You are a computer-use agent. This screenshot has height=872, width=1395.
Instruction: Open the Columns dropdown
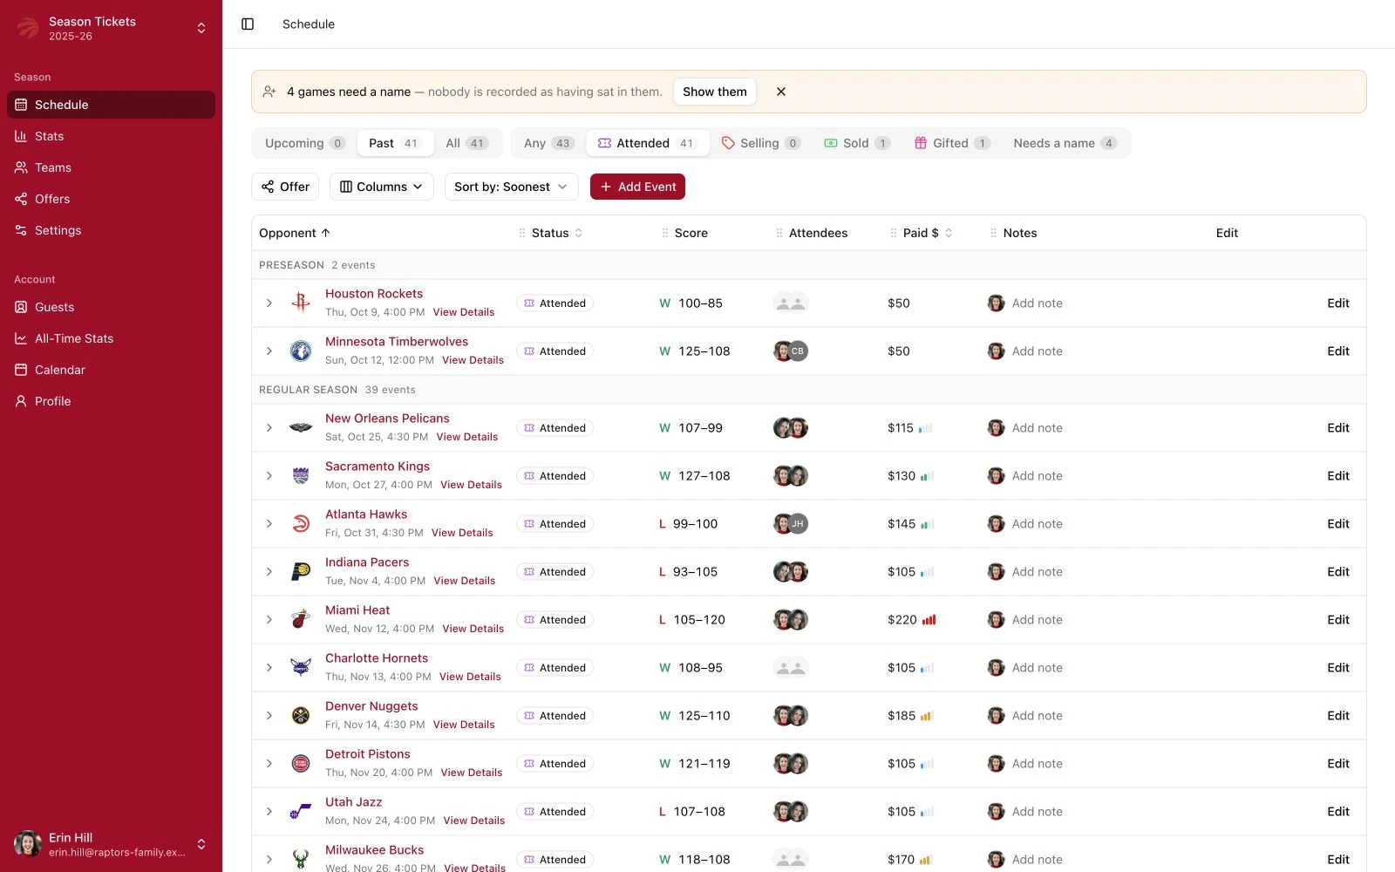381,187
